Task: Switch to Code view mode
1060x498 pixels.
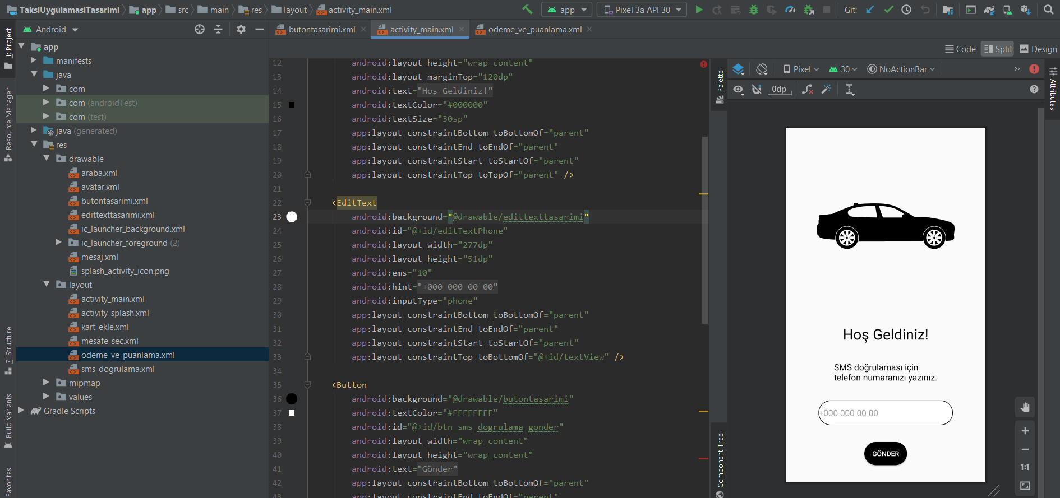Action: [x=960, y=49]
